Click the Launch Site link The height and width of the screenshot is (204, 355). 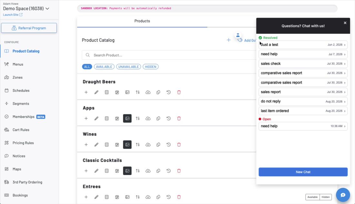click(x=13, y=15)
